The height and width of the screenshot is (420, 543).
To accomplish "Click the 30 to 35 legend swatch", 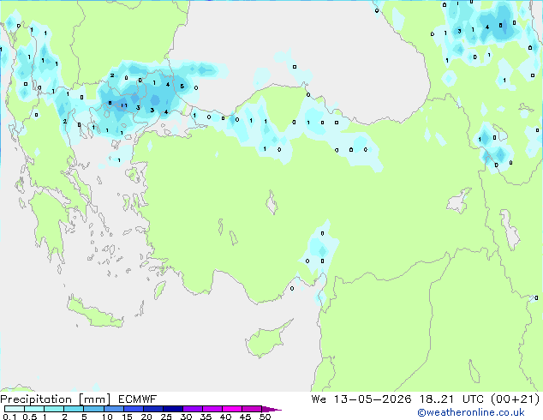I will [193, 409].
